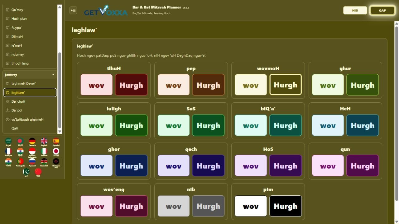
Task: Switch language to English flag
Action: click(44, 142)
